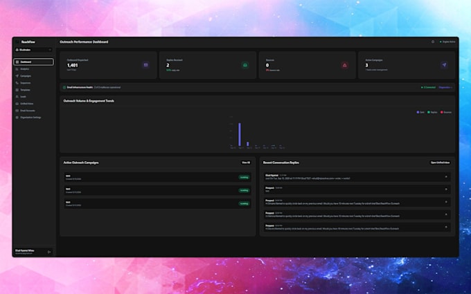The width and height of the screenshot is (471, 294).
Task: Open Sequences in the sidebar
Action: 34,83
